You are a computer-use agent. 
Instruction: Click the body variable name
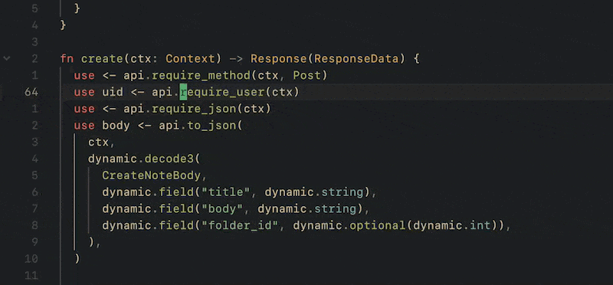[116, 126]
